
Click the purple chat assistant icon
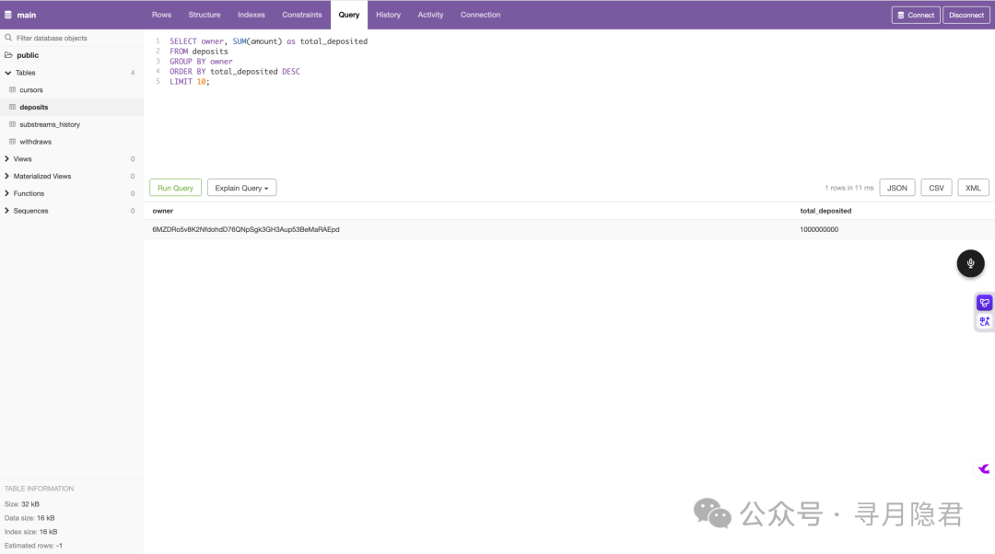pyautogui.click(x=984, y=303)
